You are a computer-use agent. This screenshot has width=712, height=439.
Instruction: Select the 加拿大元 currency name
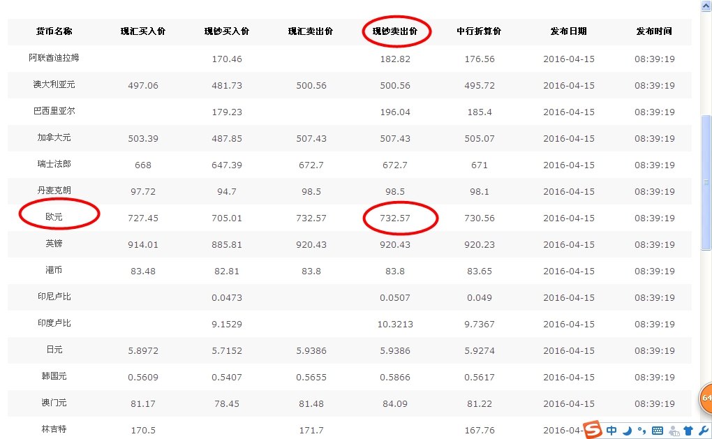tap(54, 137)
